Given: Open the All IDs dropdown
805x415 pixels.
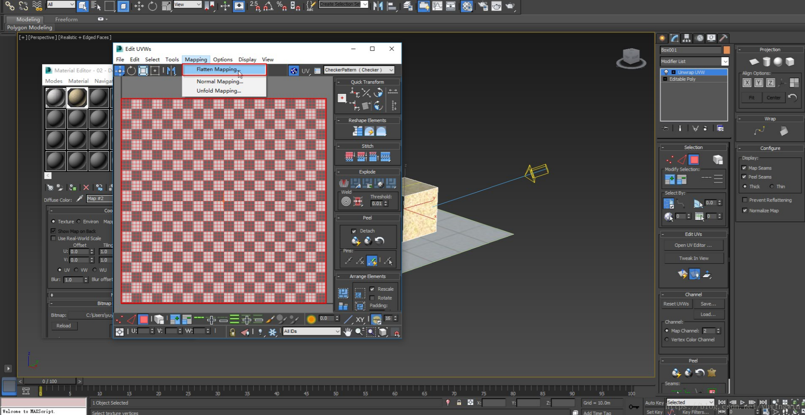Looking at the screenshot, I should tap(312, 331).
